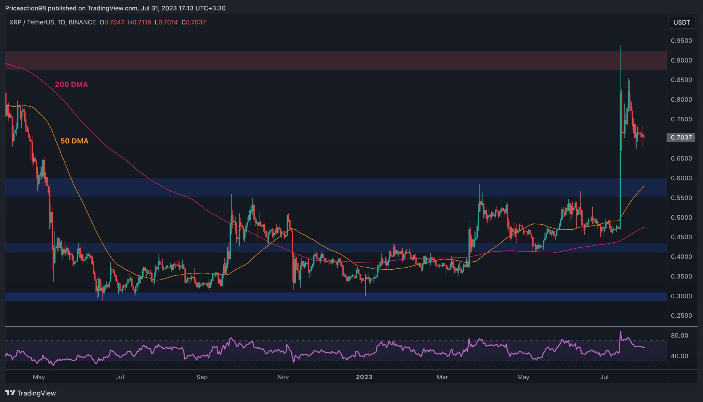Viewport: 703px width, 402px height.
Task: Click the 0.6500 price axis label
Action: coord(682,158)
